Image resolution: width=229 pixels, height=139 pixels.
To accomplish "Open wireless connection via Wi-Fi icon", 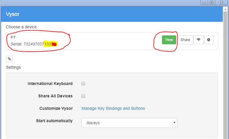I will 199,40.
